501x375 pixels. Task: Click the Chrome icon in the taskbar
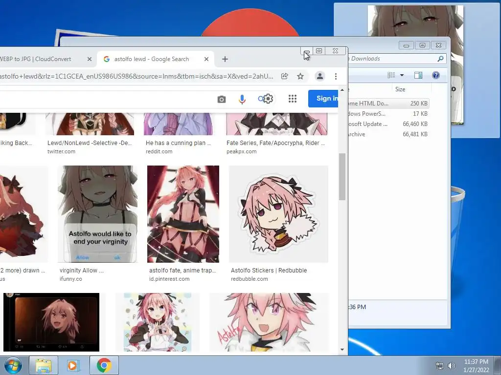104,365
